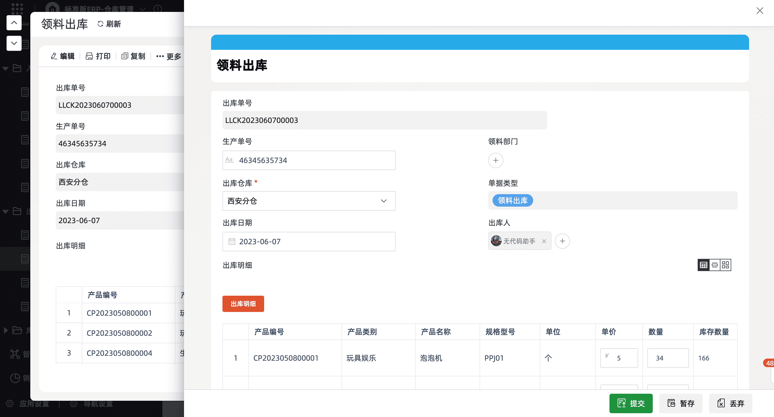Image resolution: width=774 pixels, height=417 pixels.
Task: Open the 更多 more options menu
Action: 169,56
